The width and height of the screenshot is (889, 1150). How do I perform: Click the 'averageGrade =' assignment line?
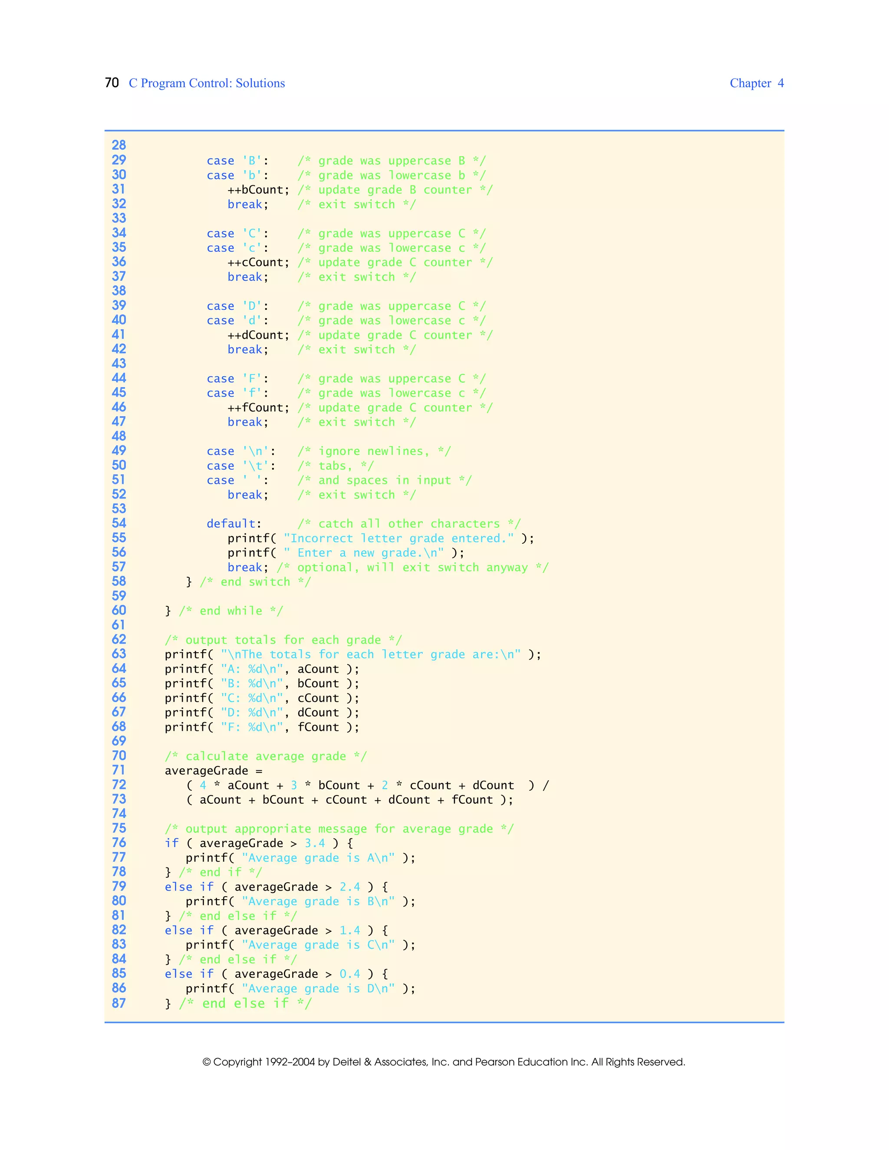[213, 771]
